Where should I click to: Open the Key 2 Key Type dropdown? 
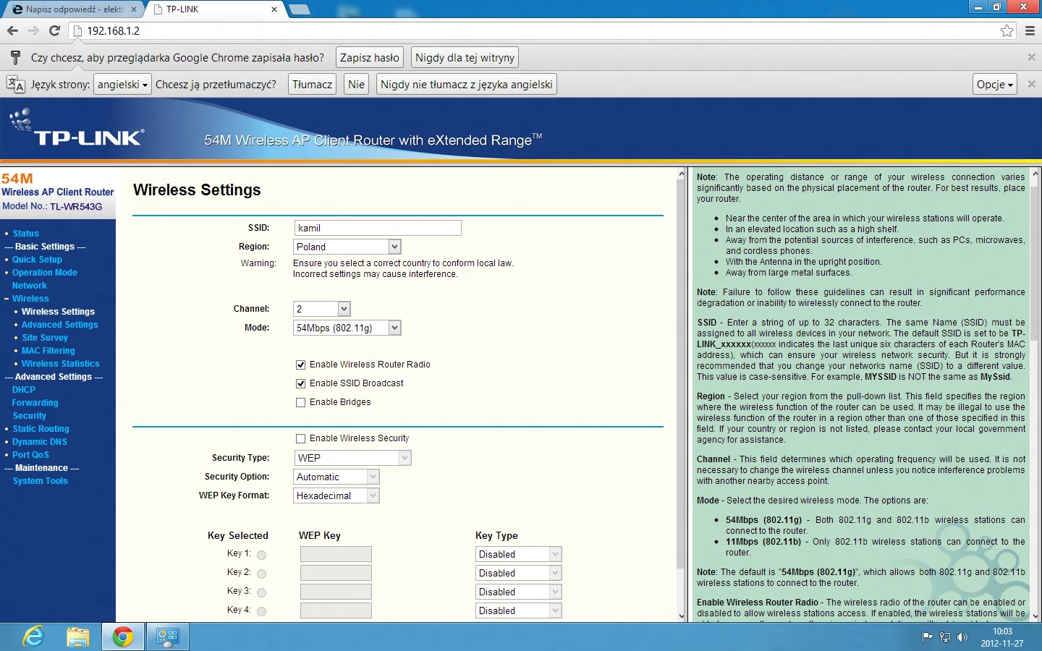tap(519, 573)
